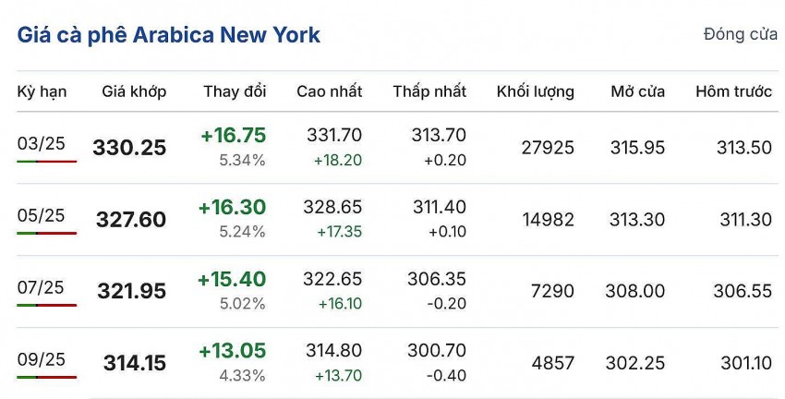
Task: Click the Thấp nhất column header
Action: click(x=429, y=91)
